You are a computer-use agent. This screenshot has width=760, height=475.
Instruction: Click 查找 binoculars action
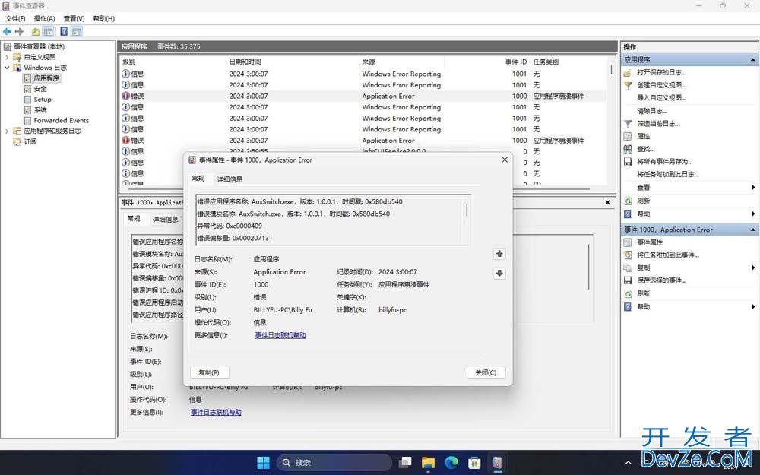coord(645,149)
